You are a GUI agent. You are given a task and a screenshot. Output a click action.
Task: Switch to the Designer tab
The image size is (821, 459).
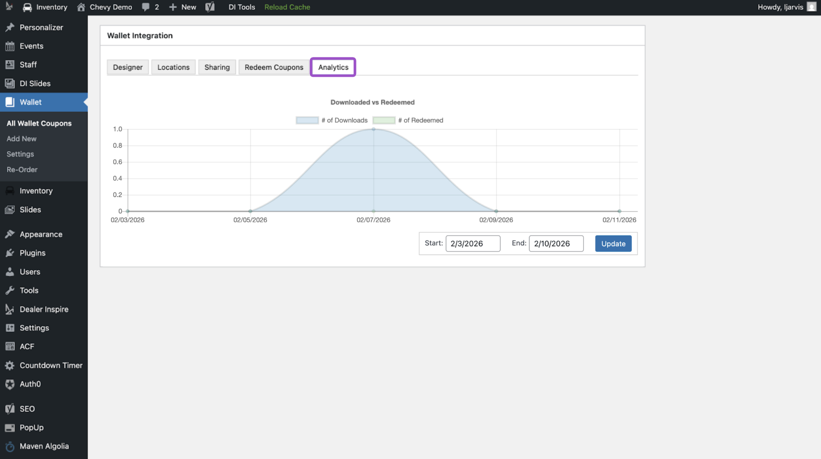pyautogui.click(x=128, y=67)
